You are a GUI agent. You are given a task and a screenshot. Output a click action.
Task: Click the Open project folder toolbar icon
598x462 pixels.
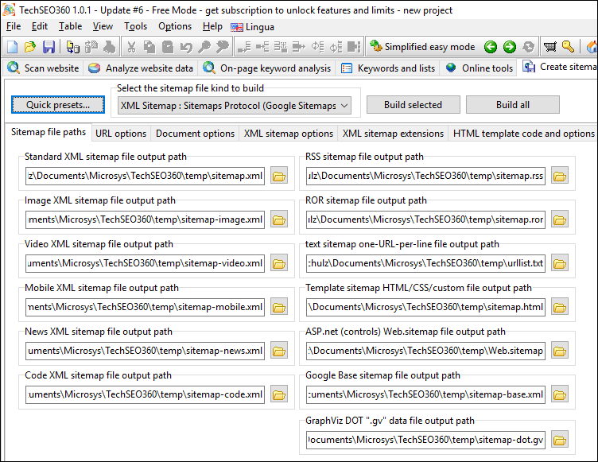[30, 47]
